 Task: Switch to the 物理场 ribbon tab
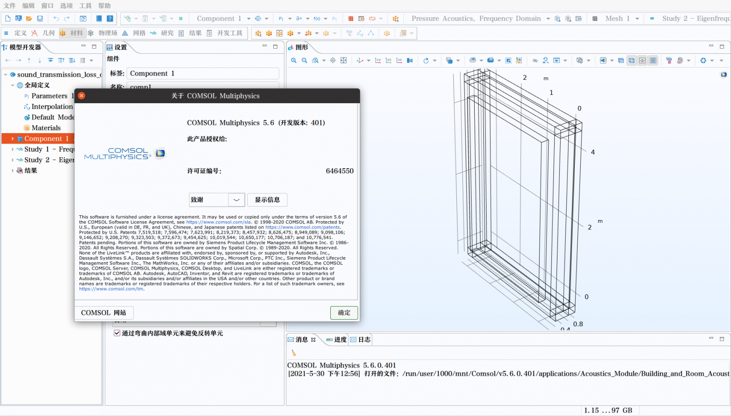pyautogui.click(x=103, y=33)
